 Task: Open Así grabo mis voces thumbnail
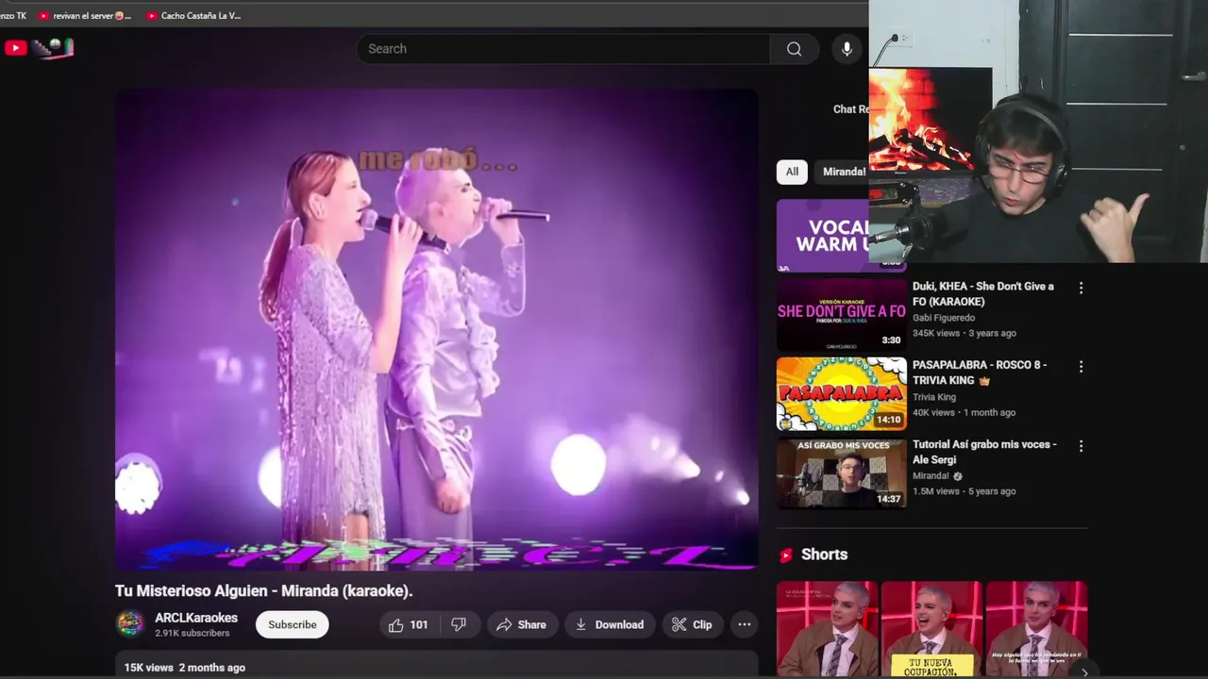[x=841, y=472]
